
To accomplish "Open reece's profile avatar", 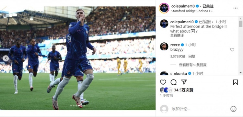I will click(x=164, y=46).
